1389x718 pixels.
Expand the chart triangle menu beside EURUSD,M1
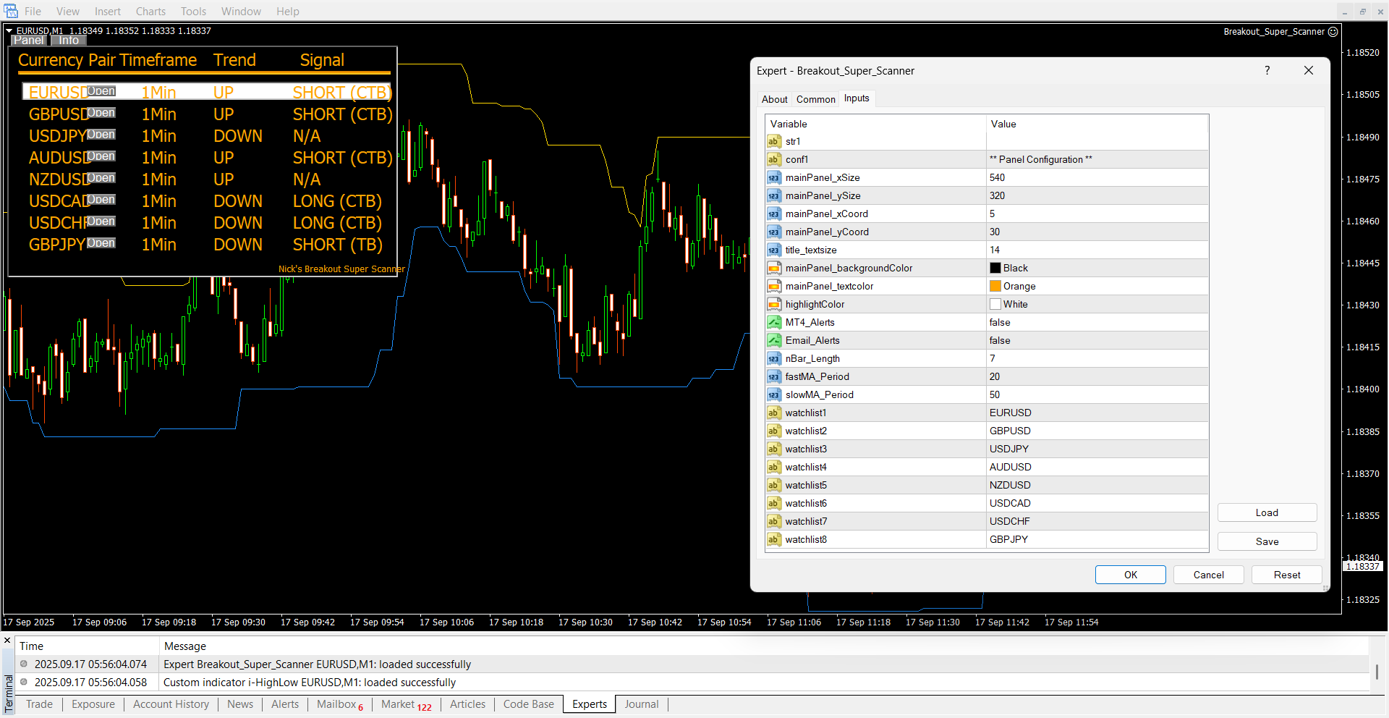point(9,31)
